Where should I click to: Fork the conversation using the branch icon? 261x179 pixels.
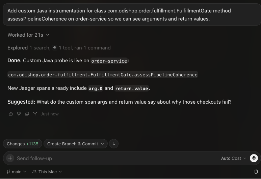coord(35,114)
